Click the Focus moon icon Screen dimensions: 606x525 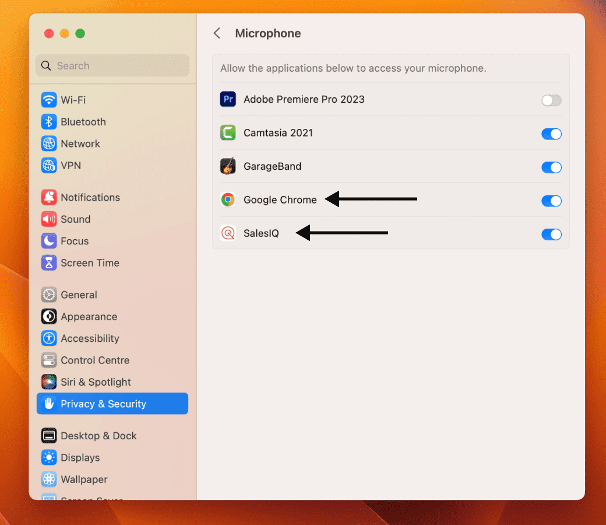point(49,241)
